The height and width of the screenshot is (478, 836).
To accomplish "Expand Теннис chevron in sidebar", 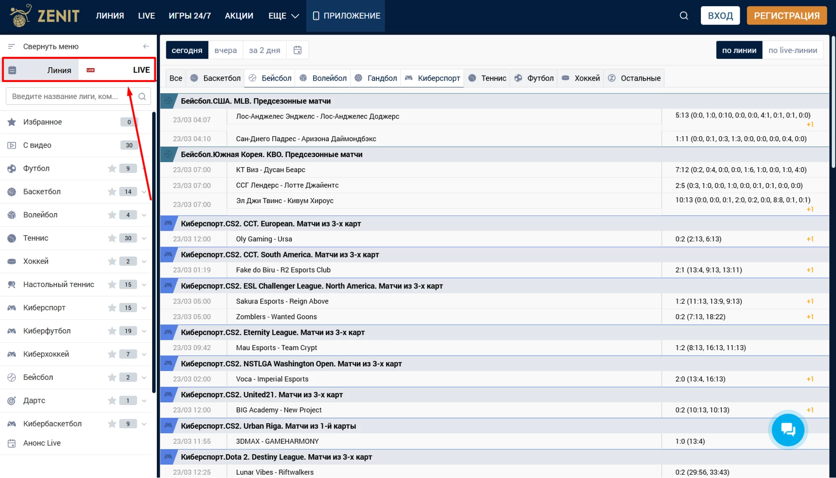I will point(144,238).
